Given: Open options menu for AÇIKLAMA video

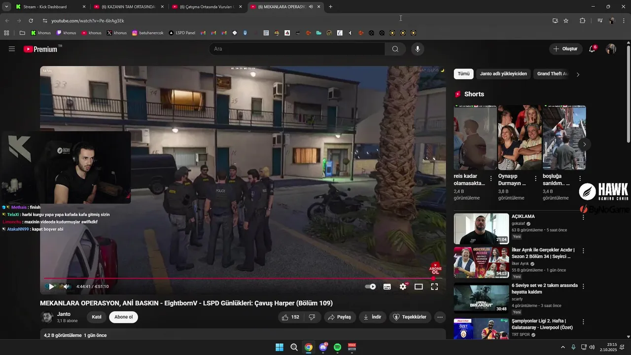Looking at the screenshot, I should coord(583,216).
